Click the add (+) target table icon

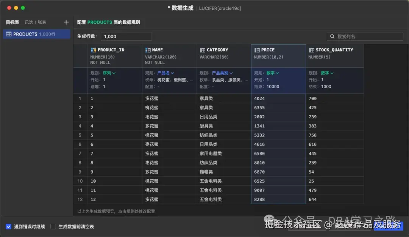click(66, 22)
